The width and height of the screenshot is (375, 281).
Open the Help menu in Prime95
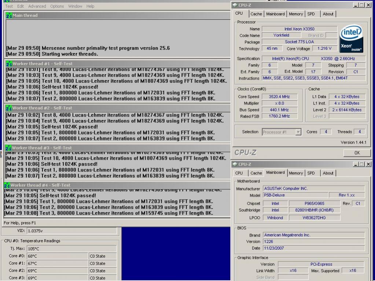(x=90, y=6)
